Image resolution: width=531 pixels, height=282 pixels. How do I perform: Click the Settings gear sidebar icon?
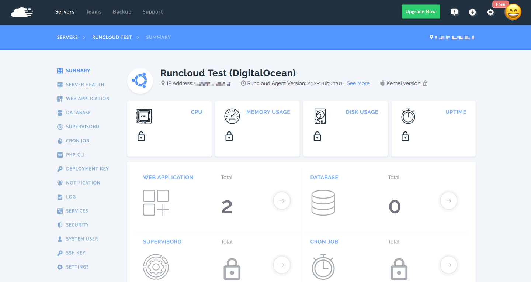60,267
